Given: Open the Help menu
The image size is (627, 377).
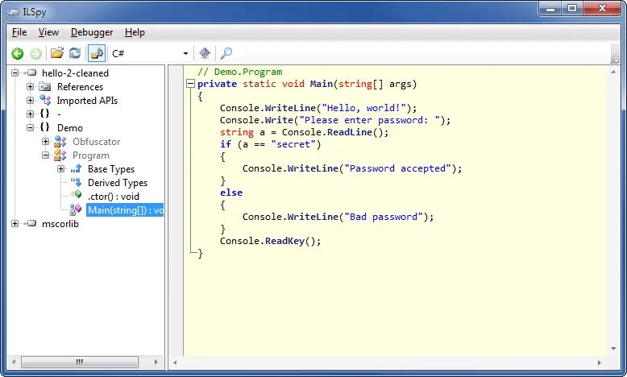Looking at the screenshot, I should (135, 32).
